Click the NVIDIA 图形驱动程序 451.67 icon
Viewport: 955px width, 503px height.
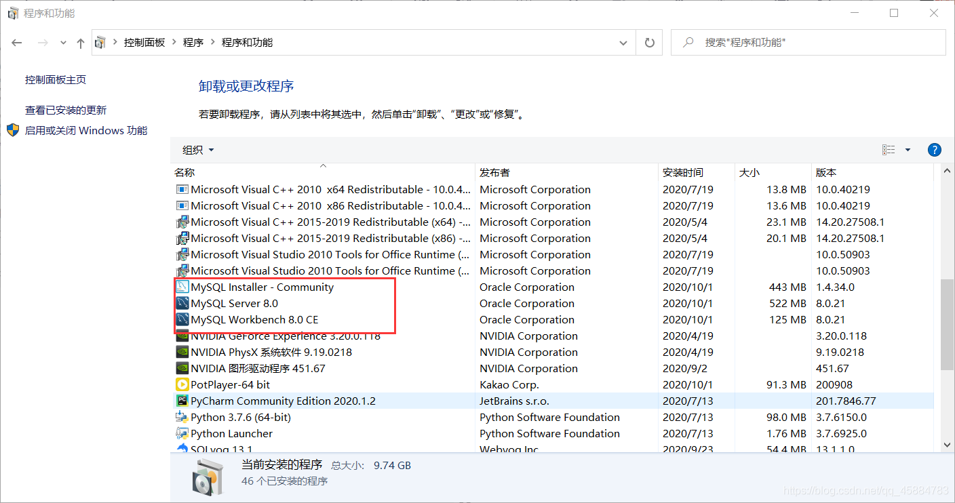coord(182,369)
